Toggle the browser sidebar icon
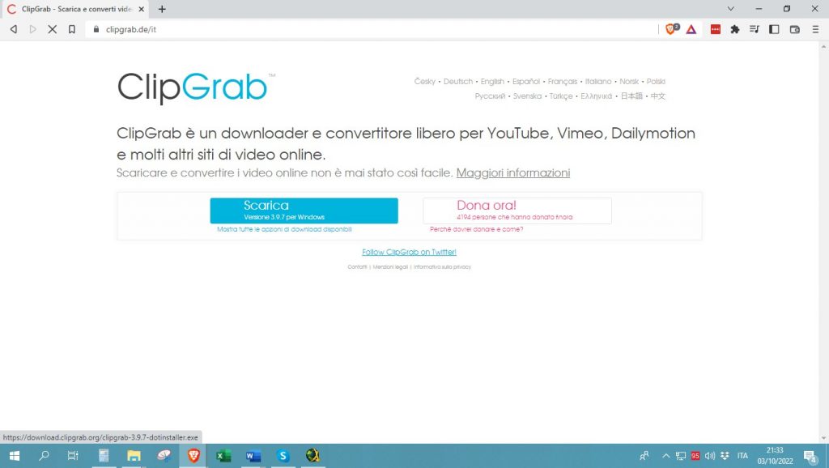This screenshot has height=468, width=829. pyautogui.click(x=772, y=29)
